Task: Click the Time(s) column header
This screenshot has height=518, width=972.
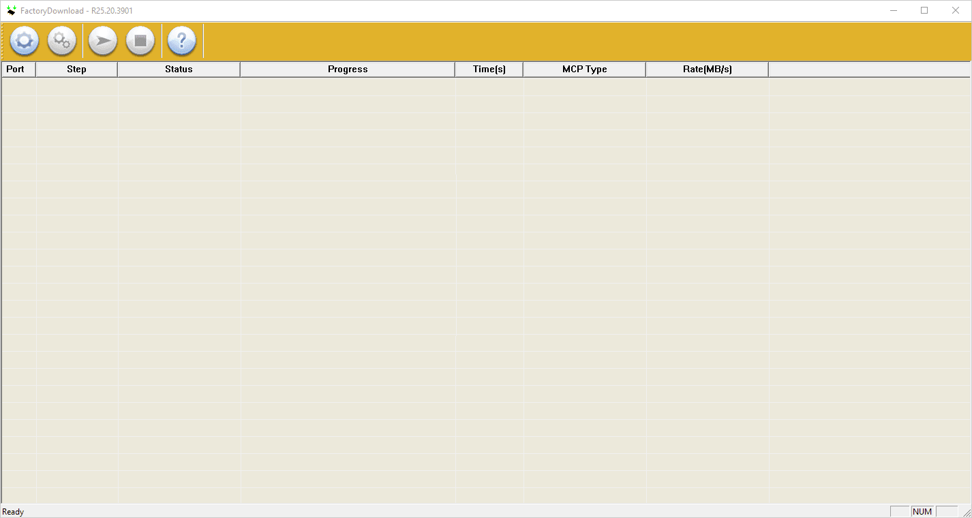Action: (x=488, y=69)
